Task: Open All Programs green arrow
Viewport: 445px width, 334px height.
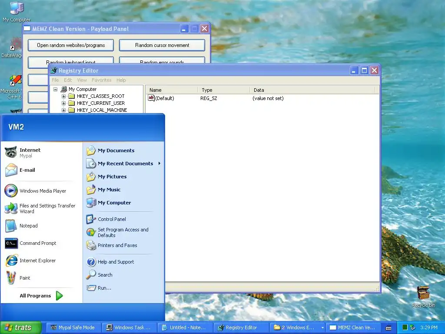Action: (x=59, y=296)
